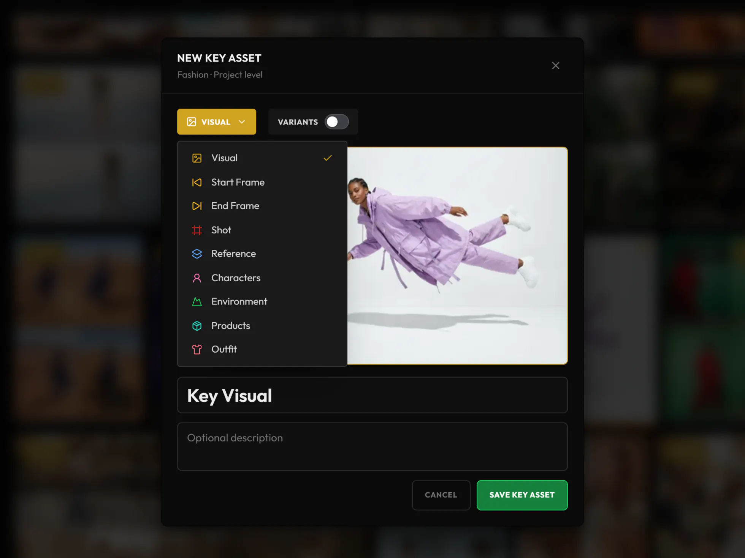Image resolution: width=745 pixels, height=558 pixels.
Task: Pick Outfit asset type
Action: (262, 349)
